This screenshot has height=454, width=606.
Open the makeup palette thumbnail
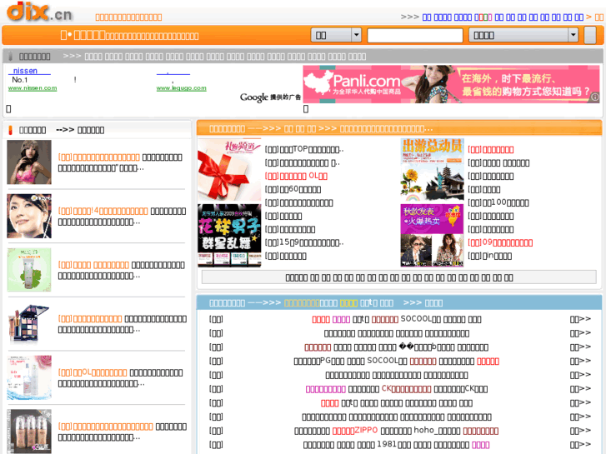[x=29, y=324]
